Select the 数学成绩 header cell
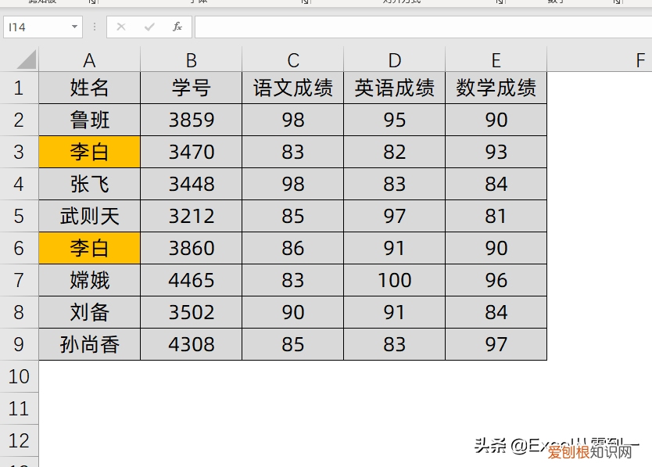 496,88
